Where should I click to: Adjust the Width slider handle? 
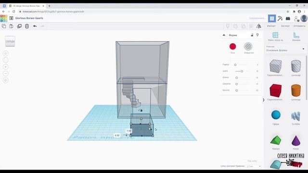tap(236, 84)
